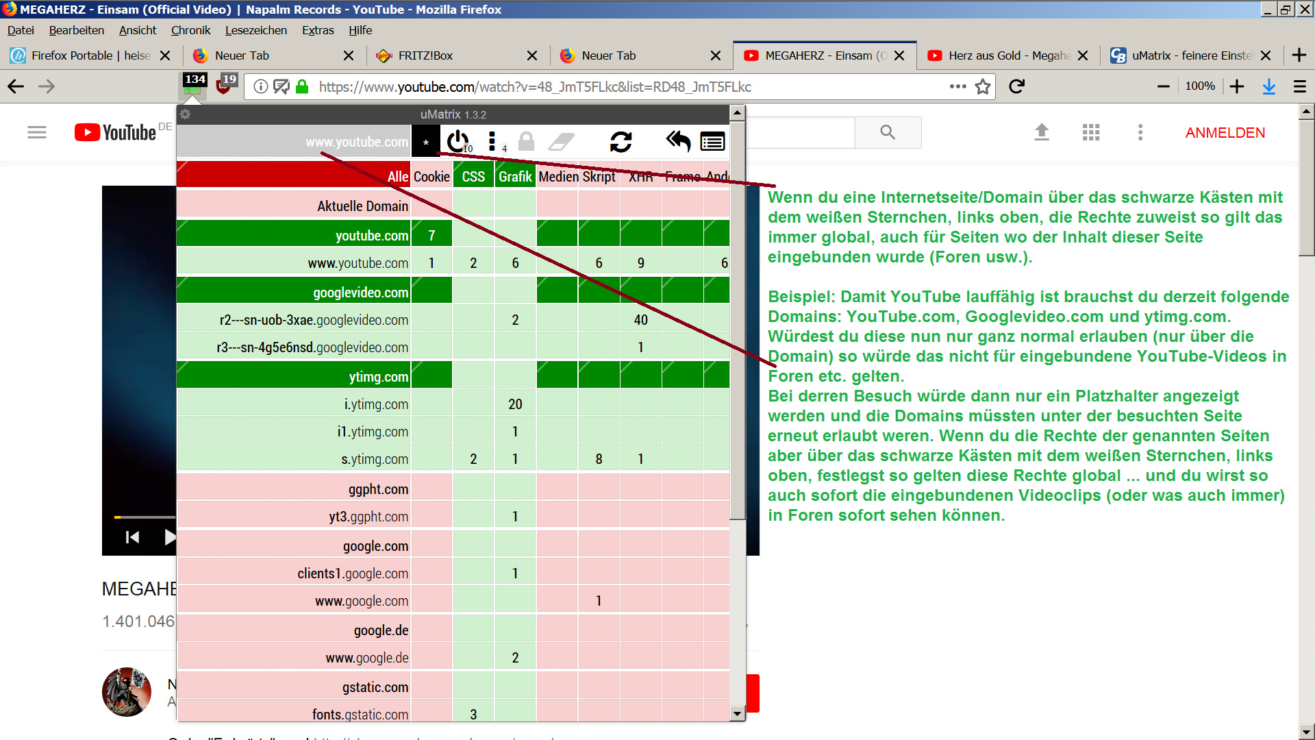Open Firefox page actions three-dots in address bar
Image resolution: width=1315 pixels, height=740 pixels.
tap(957, 86)
